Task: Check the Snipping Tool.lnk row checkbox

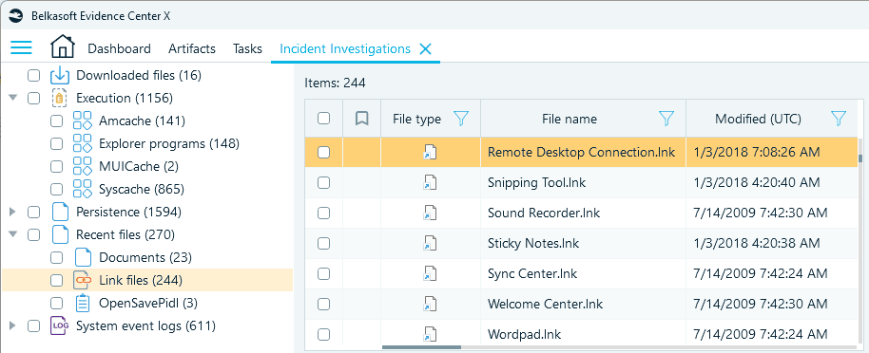Action: tap(323, 182)
